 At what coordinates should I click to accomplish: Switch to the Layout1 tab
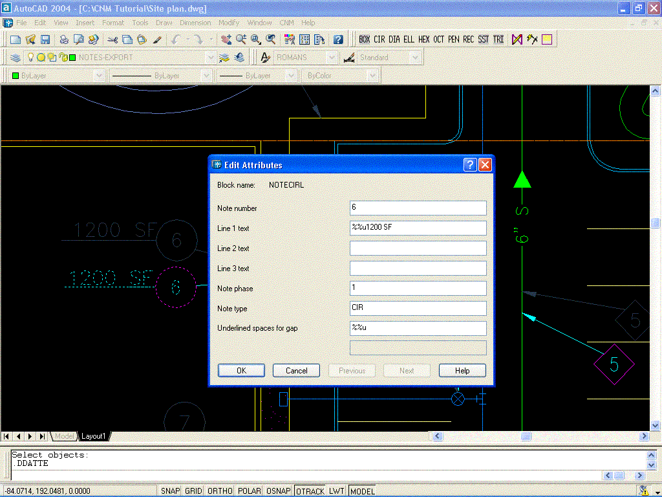pos(93,436)
